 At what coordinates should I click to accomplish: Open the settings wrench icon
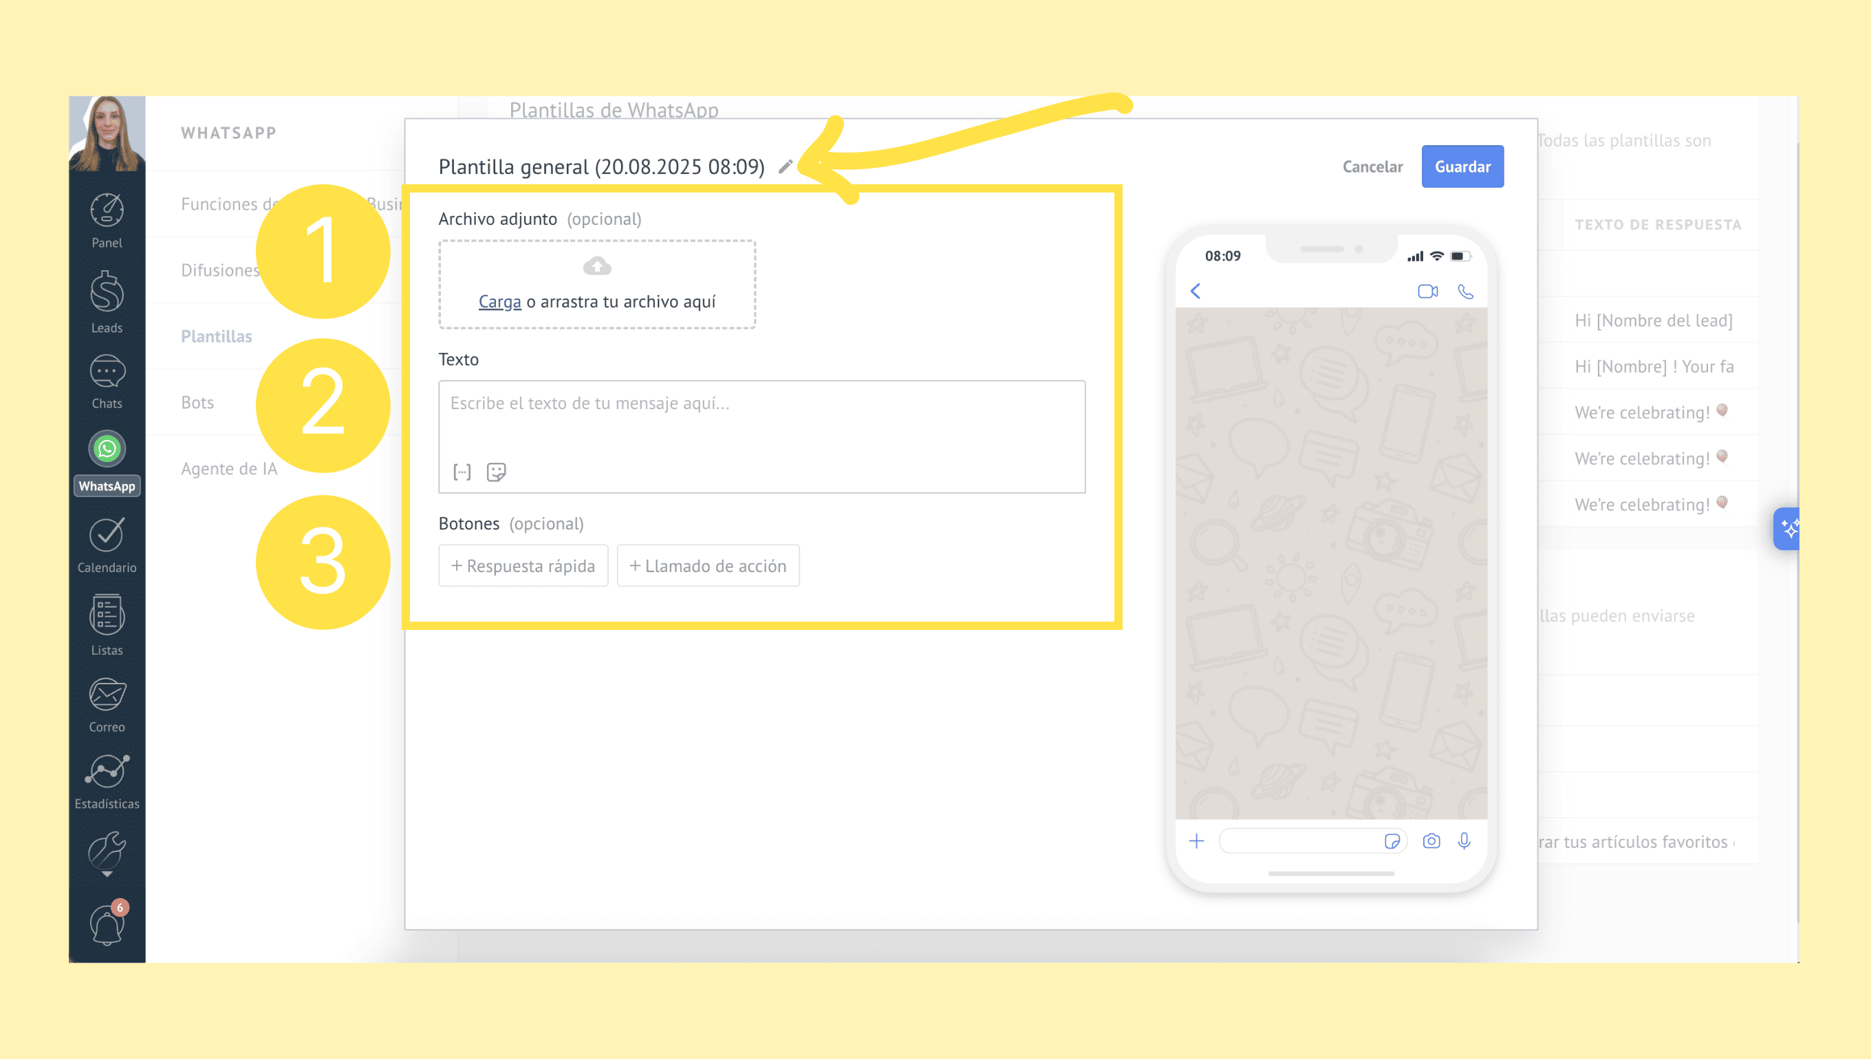pyautogui.click(x=107, y=851)
